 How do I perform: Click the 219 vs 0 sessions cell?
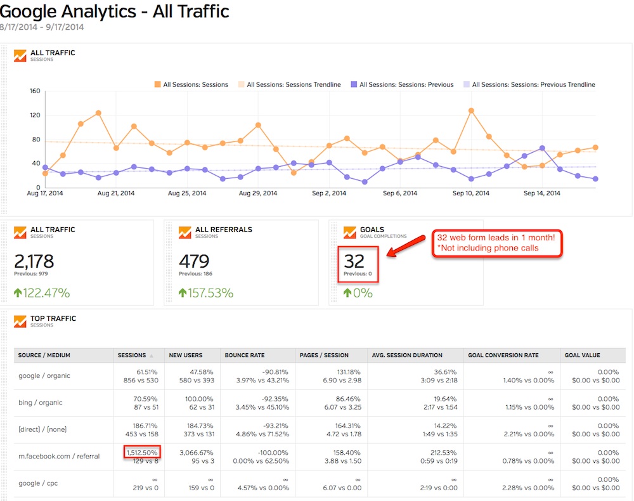[x=146, y=488]
